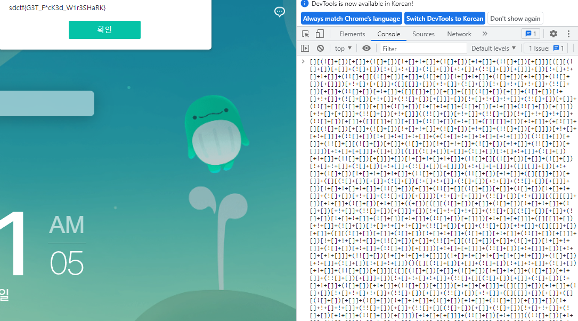This screenshot has height=321, width=578.
Task: Show the console sidebar panel icon
Action: pos(305,49)
